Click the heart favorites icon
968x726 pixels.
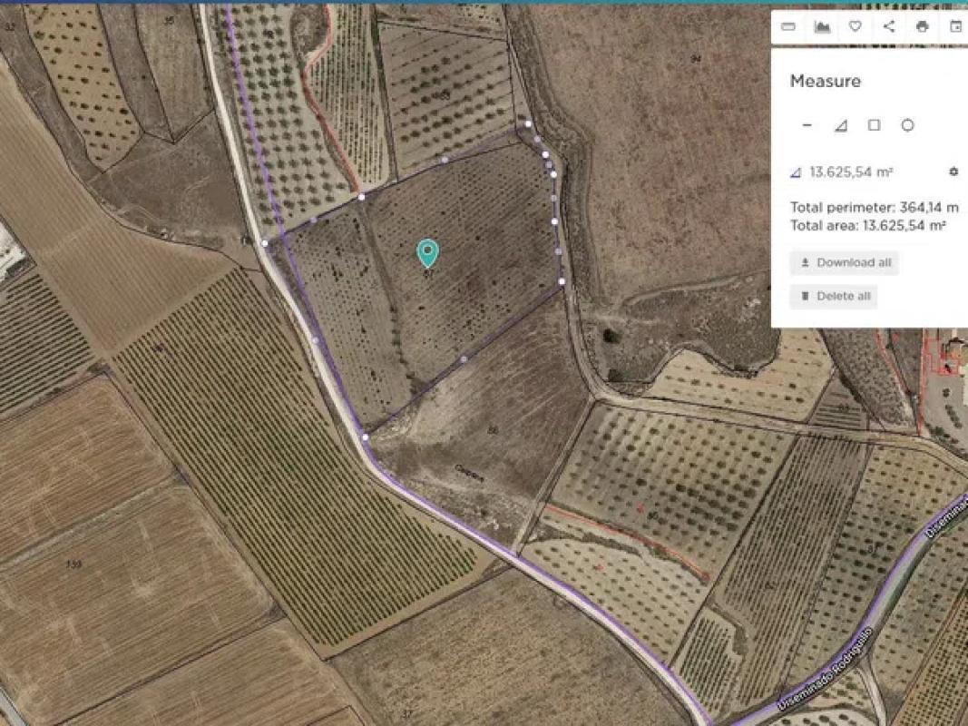click(x=855, y=26)
